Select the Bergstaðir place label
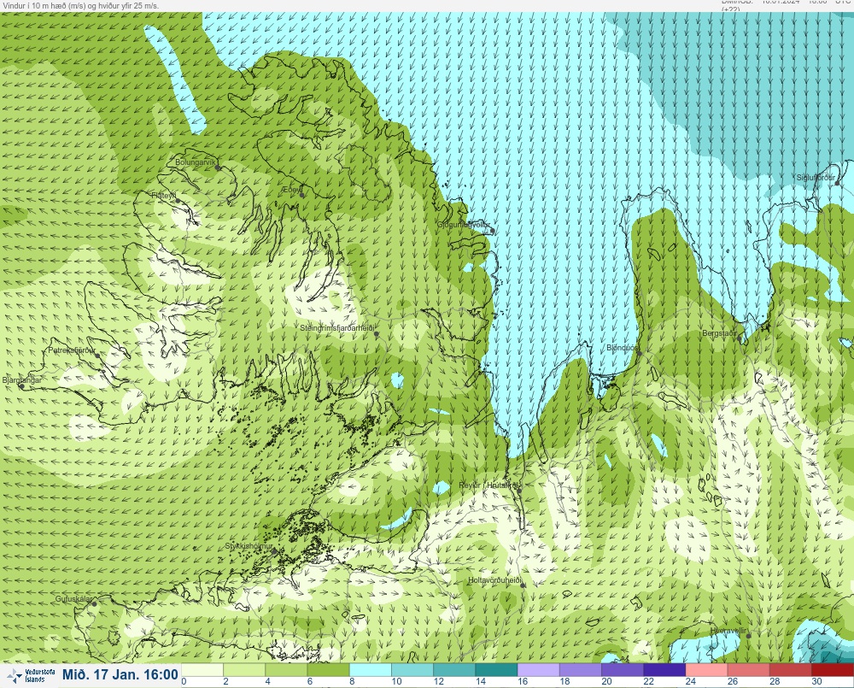This screenshot has height=688, width=854. tap(719, 333)
